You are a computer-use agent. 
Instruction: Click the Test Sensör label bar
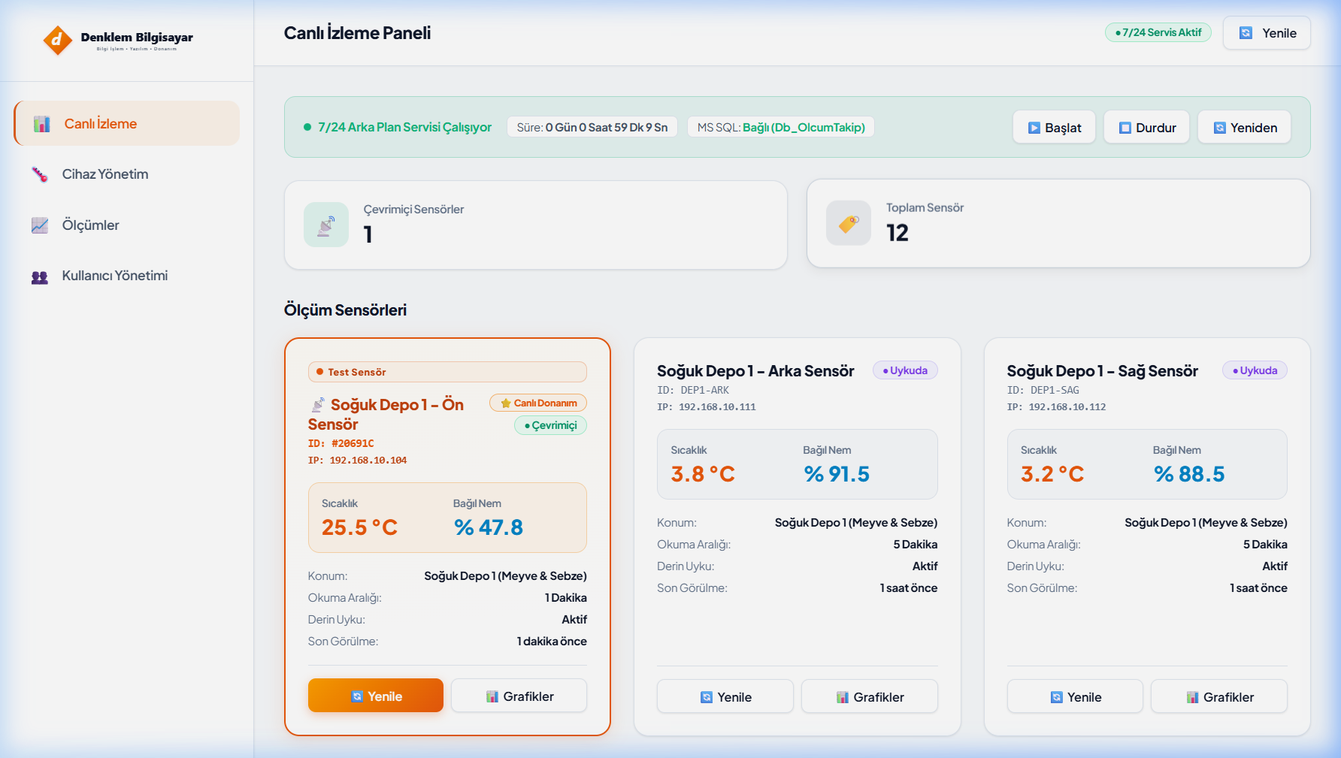447,372
